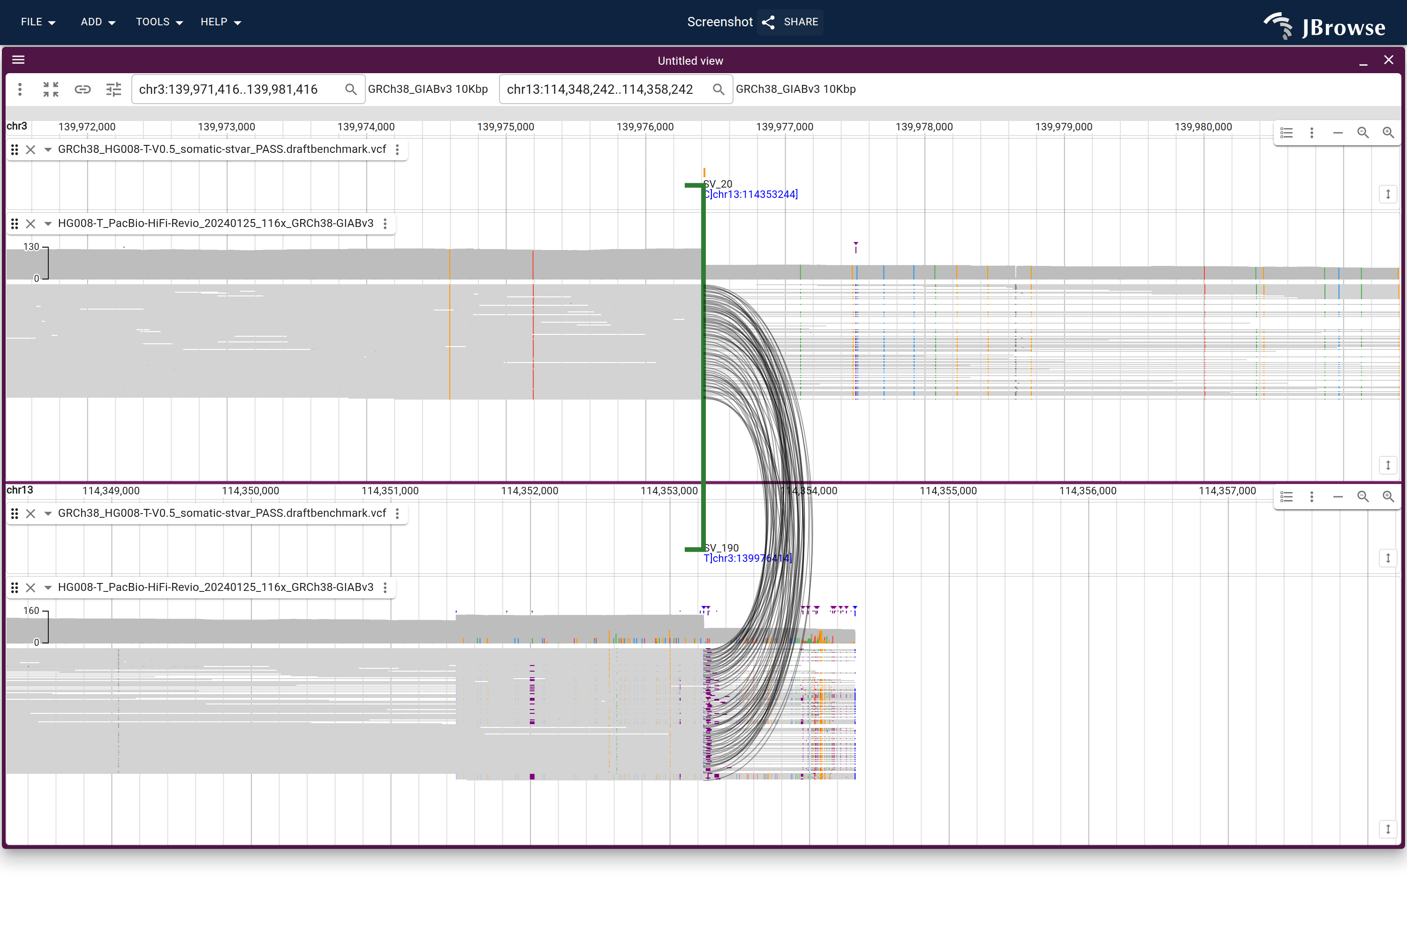Click the square-off views icon
The image size is (1407, 938).
click(51, 89)
